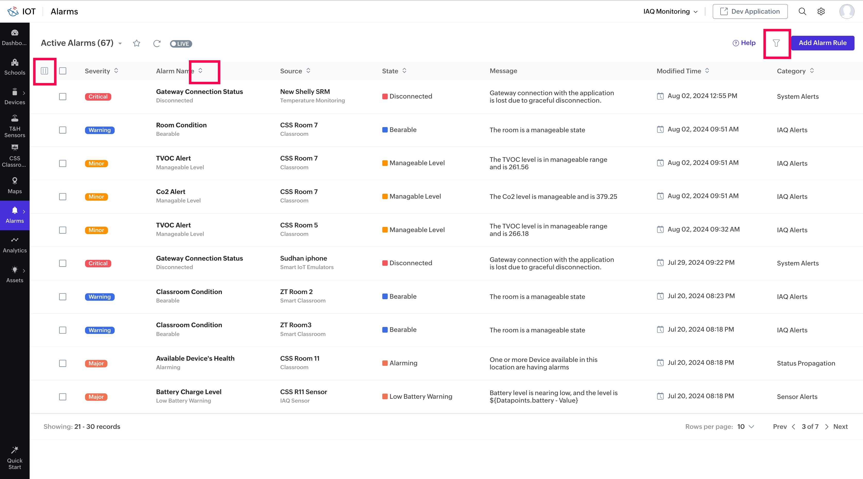863x479 pixels.
Task: Check the select-all header checkbox
Action: click(x=63, y=71)
